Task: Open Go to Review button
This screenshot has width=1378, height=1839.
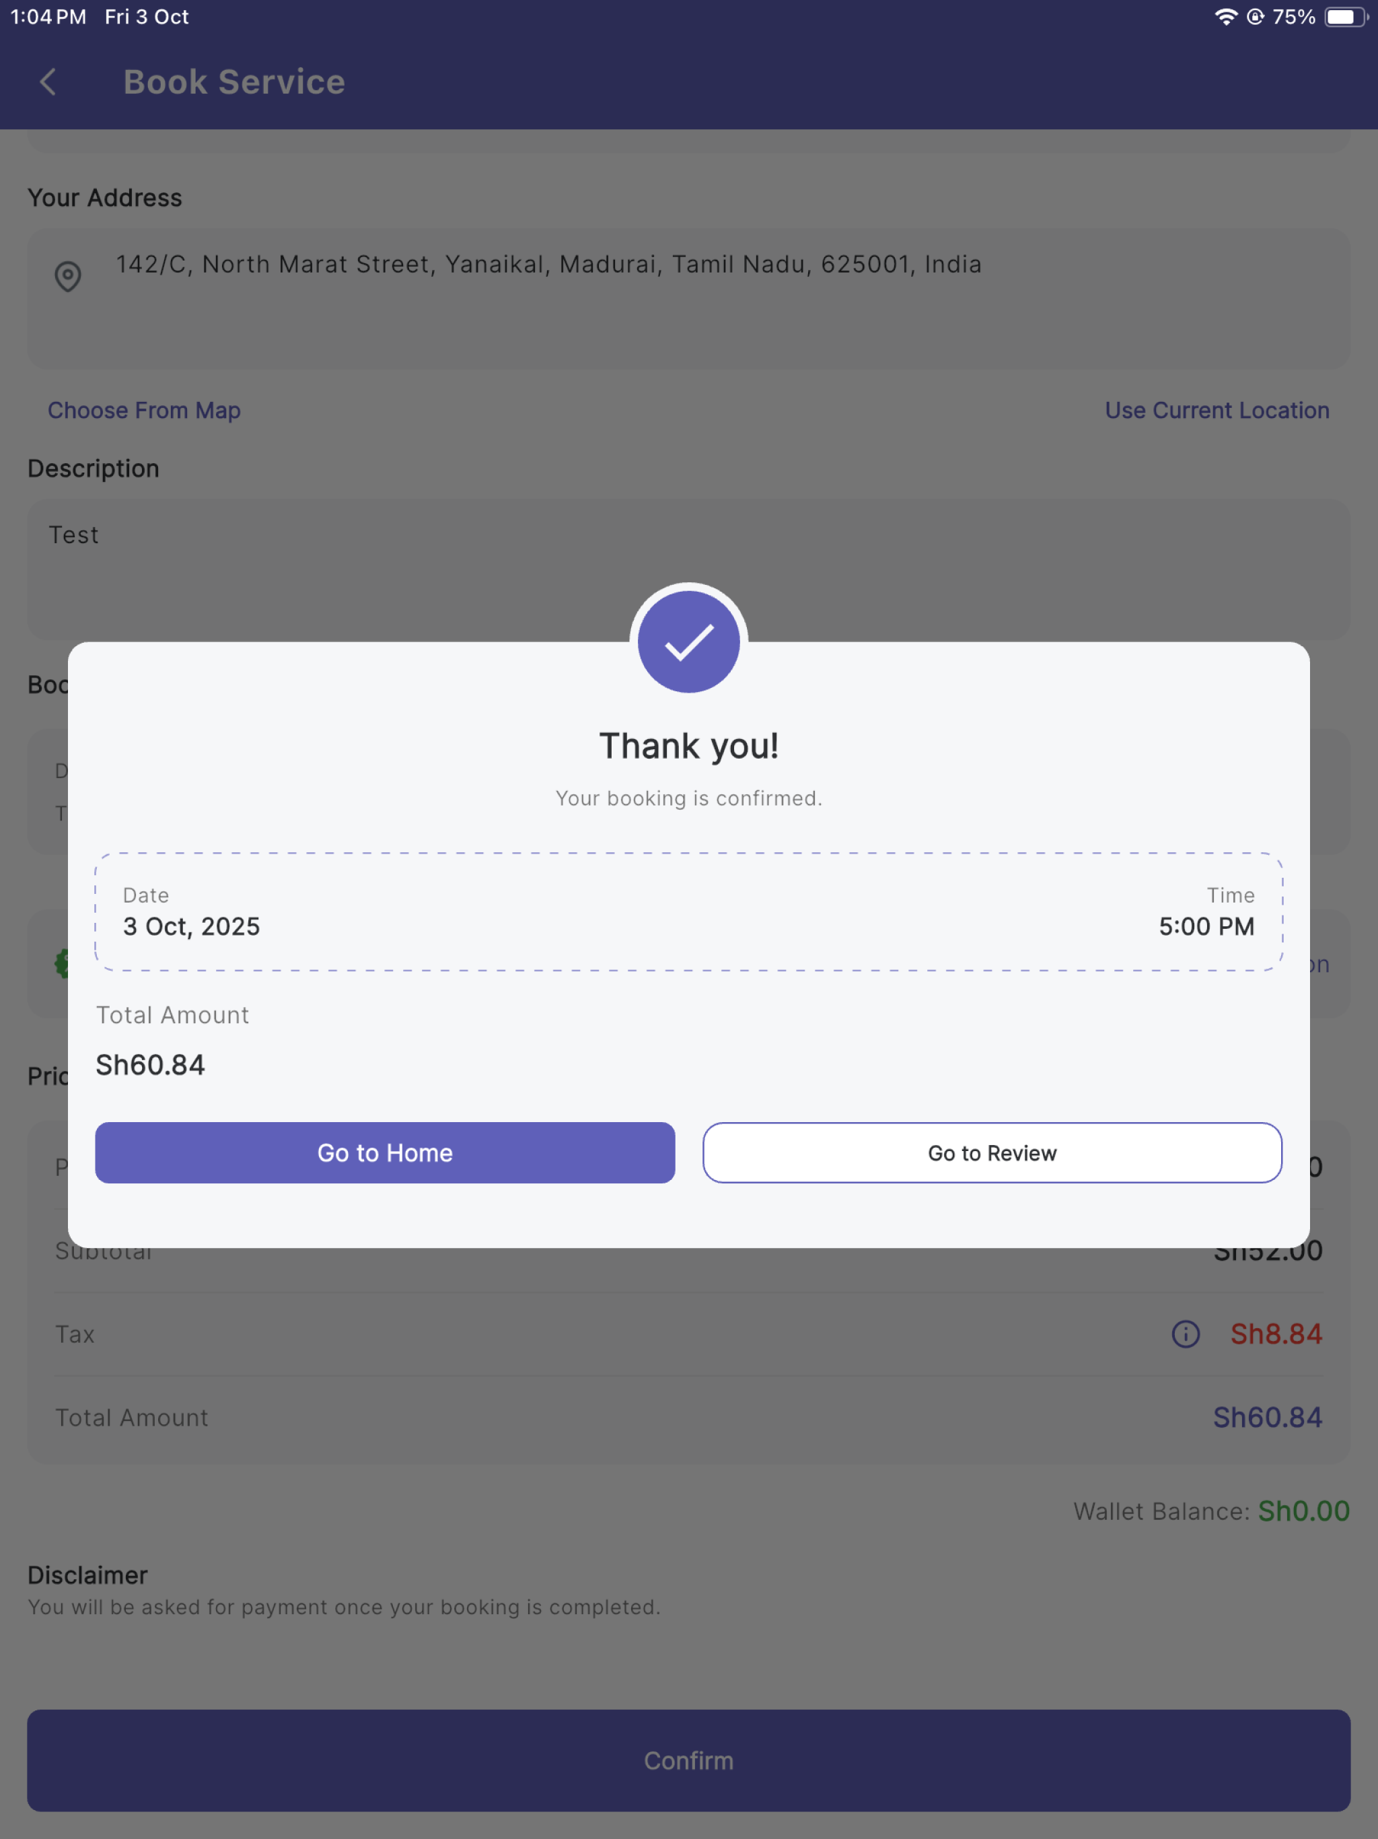Action: tap(992, 1153)
